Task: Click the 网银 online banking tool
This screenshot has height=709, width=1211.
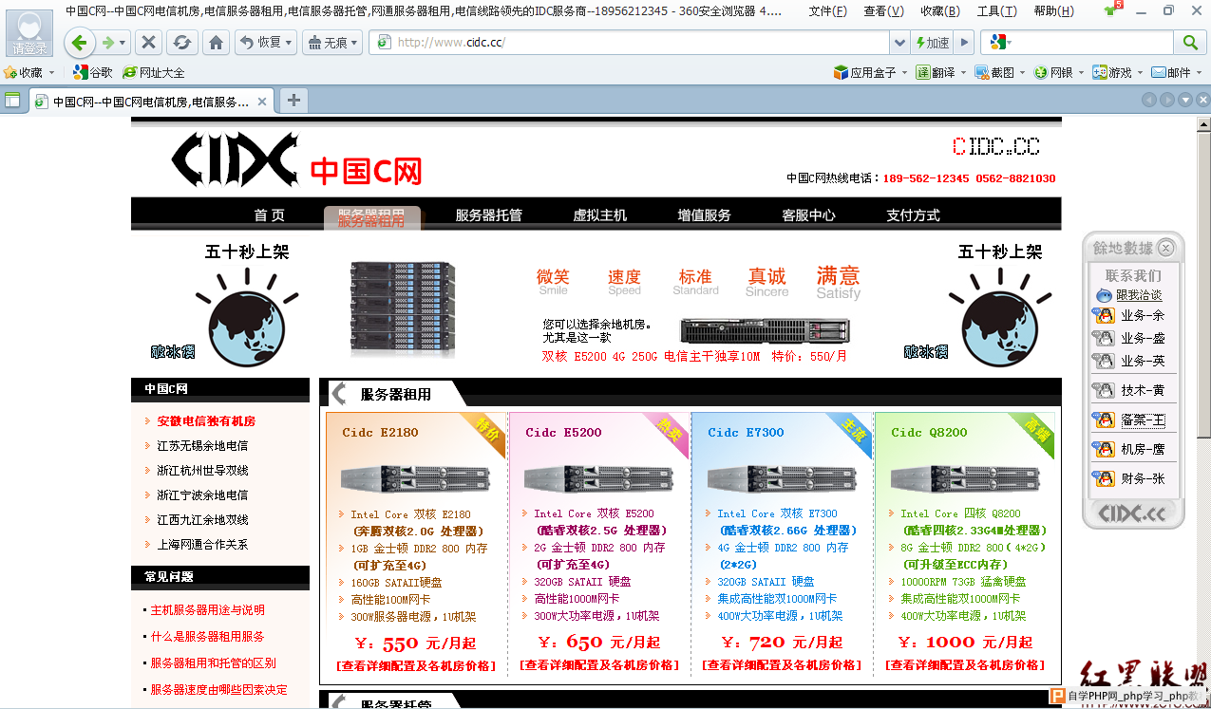Action: [x=1054, y=72]
